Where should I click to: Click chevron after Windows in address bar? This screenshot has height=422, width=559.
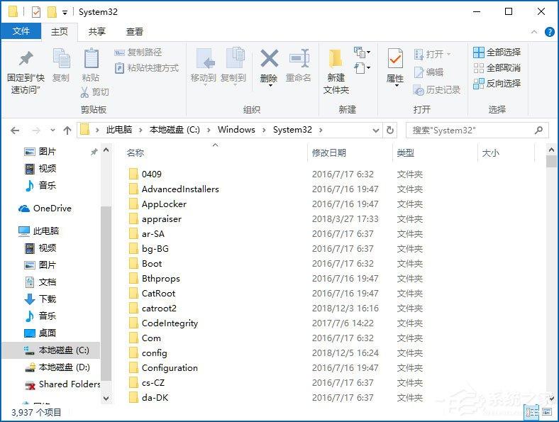pos(264,130)
